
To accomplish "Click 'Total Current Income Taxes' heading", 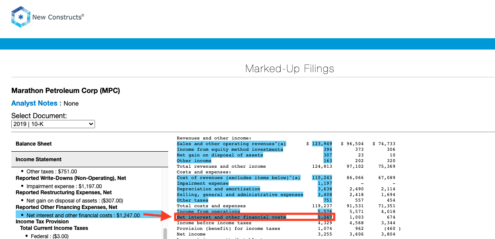I will coord(54,228).
